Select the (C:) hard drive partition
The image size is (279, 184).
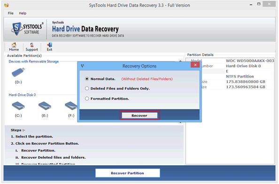[x=18, y=106]
